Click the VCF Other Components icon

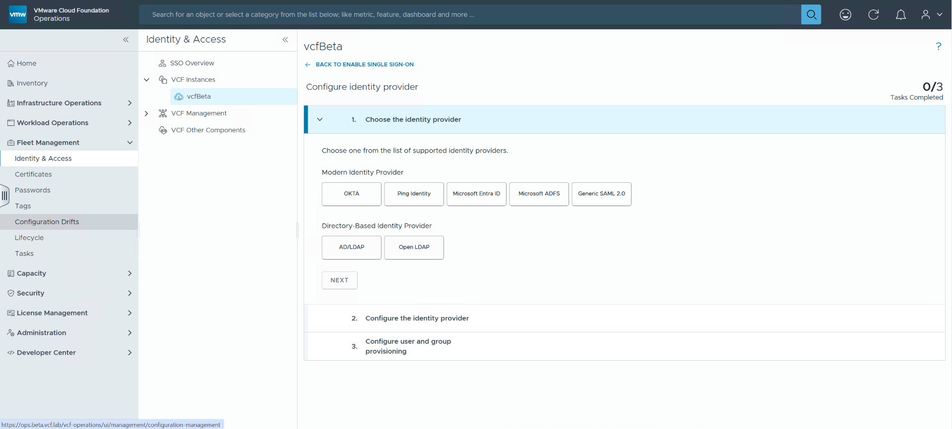[x=163, y=130]
